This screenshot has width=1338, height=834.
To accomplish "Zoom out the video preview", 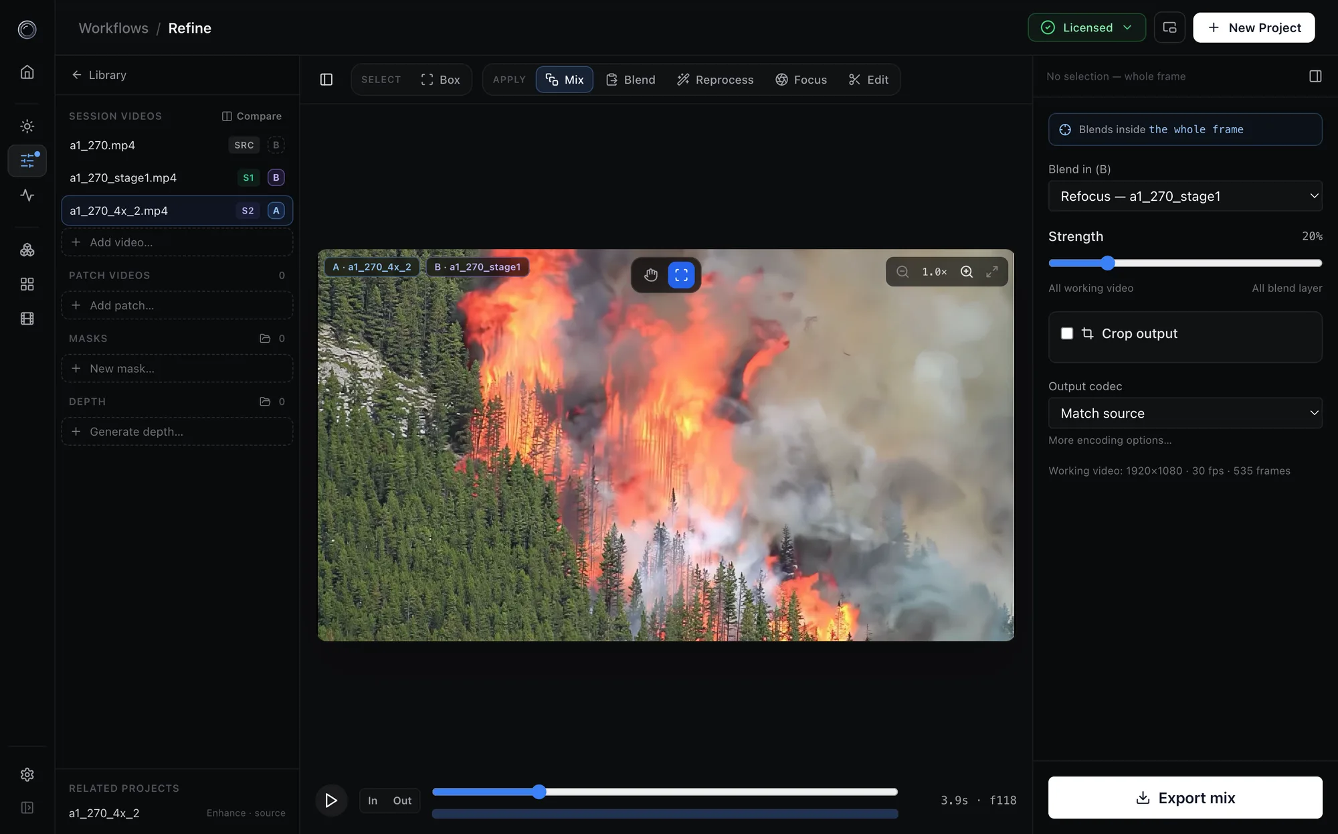I will click(x=902, y=272).
